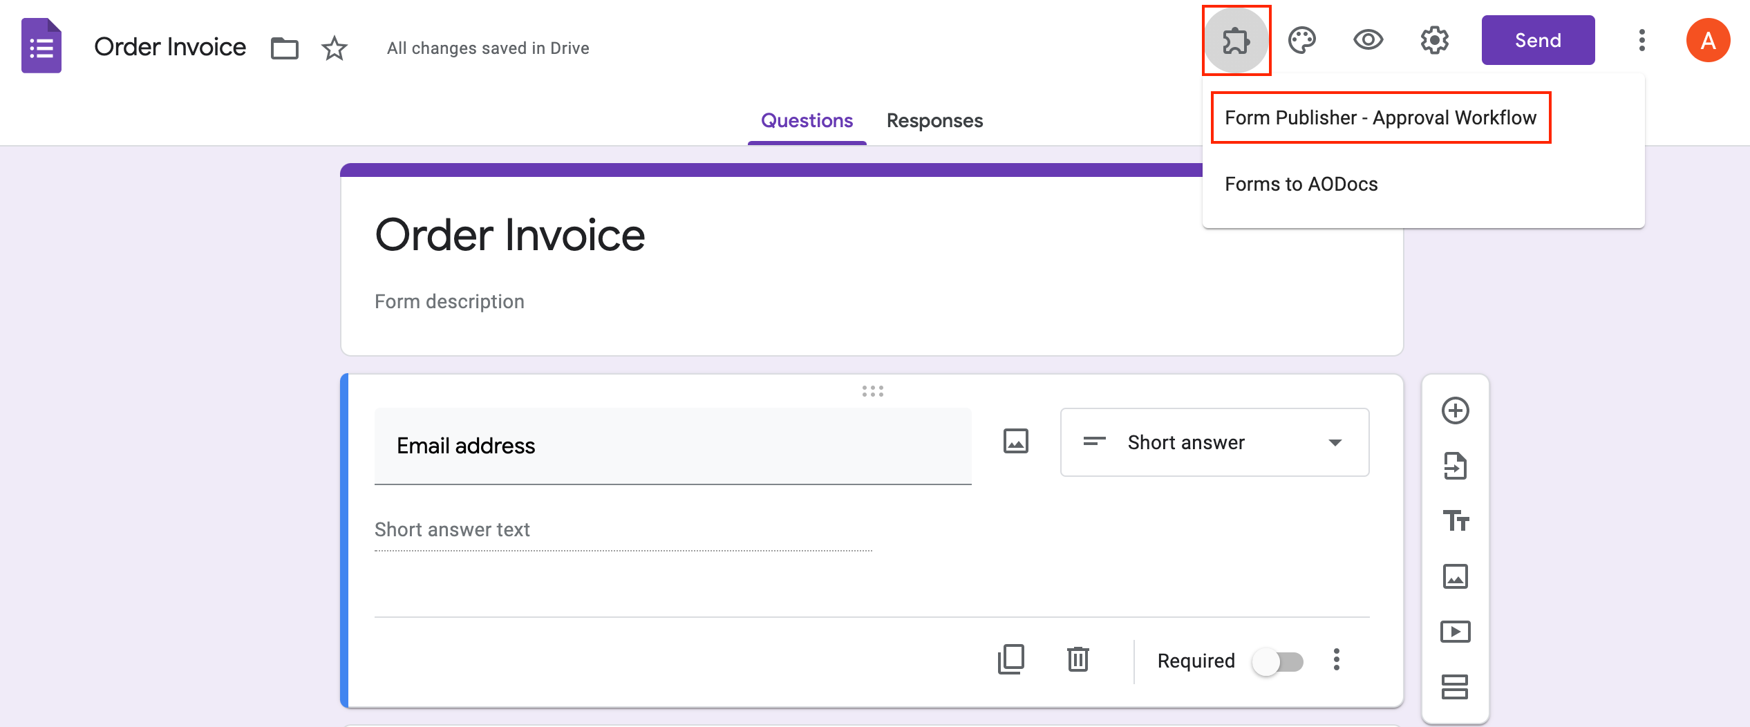Image resolution: width=1750 pixels, height=727 pixels.
Task: Click the Send button
Action: [1538, 40]
